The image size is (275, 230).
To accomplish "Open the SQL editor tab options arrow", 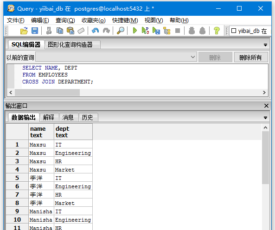I will [265, 45].
